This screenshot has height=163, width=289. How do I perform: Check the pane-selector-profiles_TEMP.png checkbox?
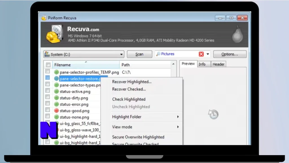click(x=47, y=71)
